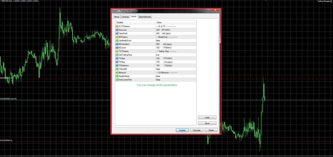Switch to the Common tab

click(125, 17)
